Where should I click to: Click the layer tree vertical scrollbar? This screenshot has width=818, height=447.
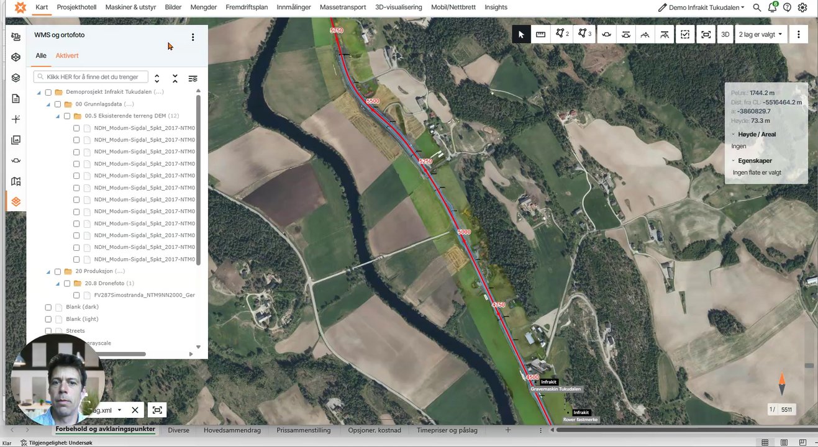pos(198,180)
